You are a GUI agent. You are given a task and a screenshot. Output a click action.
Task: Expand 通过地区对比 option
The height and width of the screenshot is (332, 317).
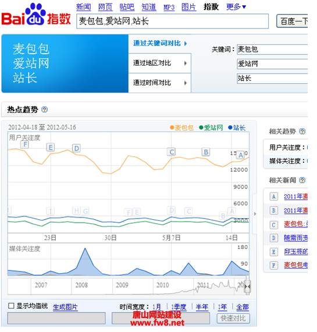[x=160, y=63]
